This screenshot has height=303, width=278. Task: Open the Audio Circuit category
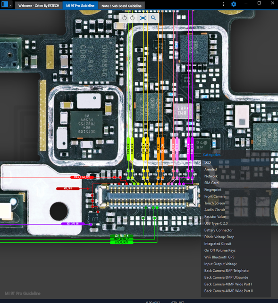[x=236, y=210]
